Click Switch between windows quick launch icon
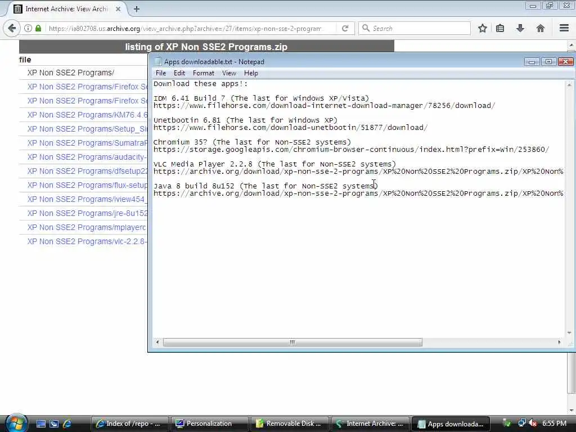Viewport: 576px width, 432px height. 53,424
